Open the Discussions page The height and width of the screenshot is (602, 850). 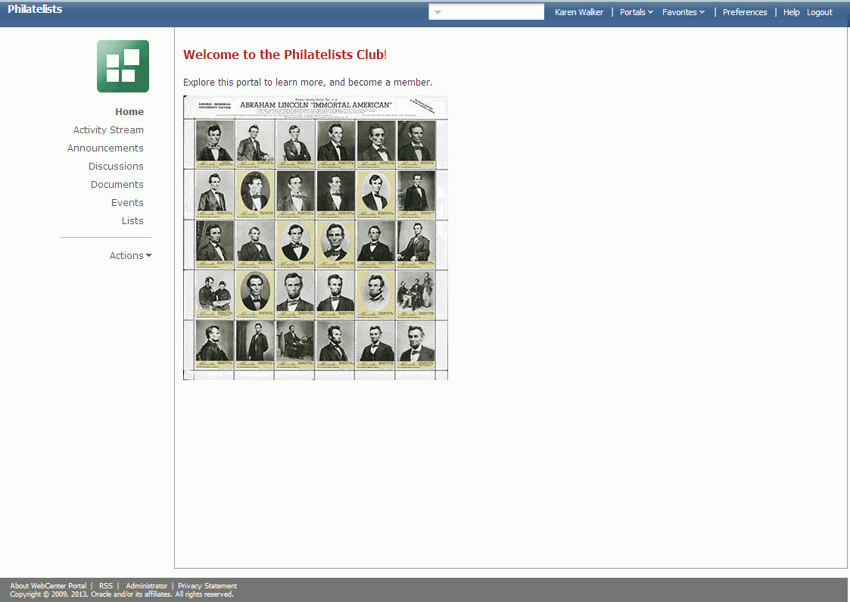(116, 166)
